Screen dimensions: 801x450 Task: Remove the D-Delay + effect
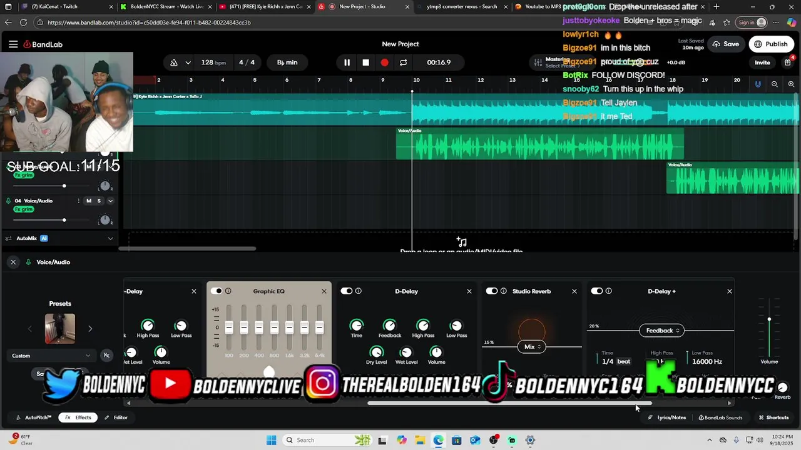coord(730,291)
